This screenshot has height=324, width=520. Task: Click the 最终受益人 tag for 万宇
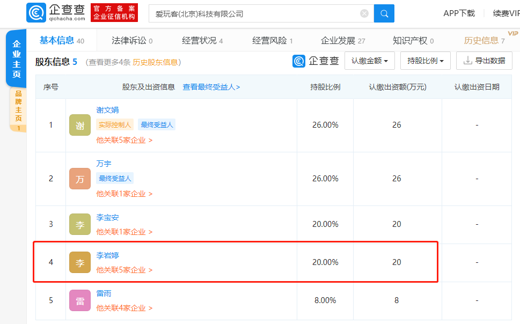(115, 179)
